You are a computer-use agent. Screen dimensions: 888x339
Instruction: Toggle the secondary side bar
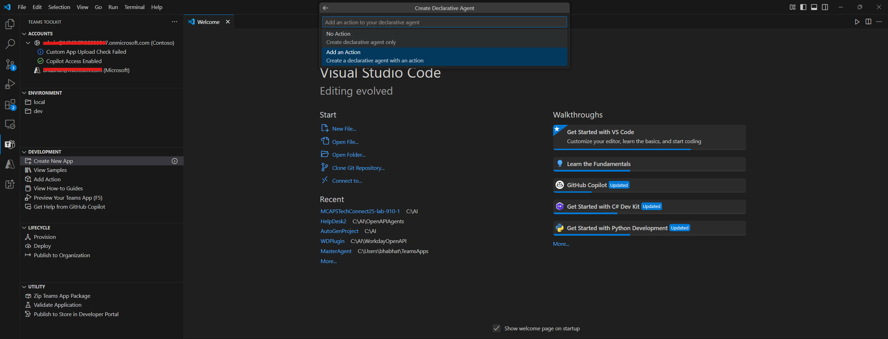(825, 7)
